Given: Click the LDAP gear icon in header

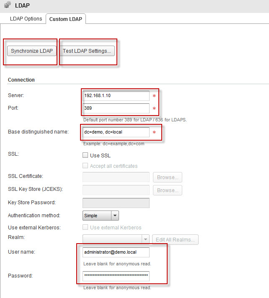Looking at the screenshot, I should (x=7, y=5).
